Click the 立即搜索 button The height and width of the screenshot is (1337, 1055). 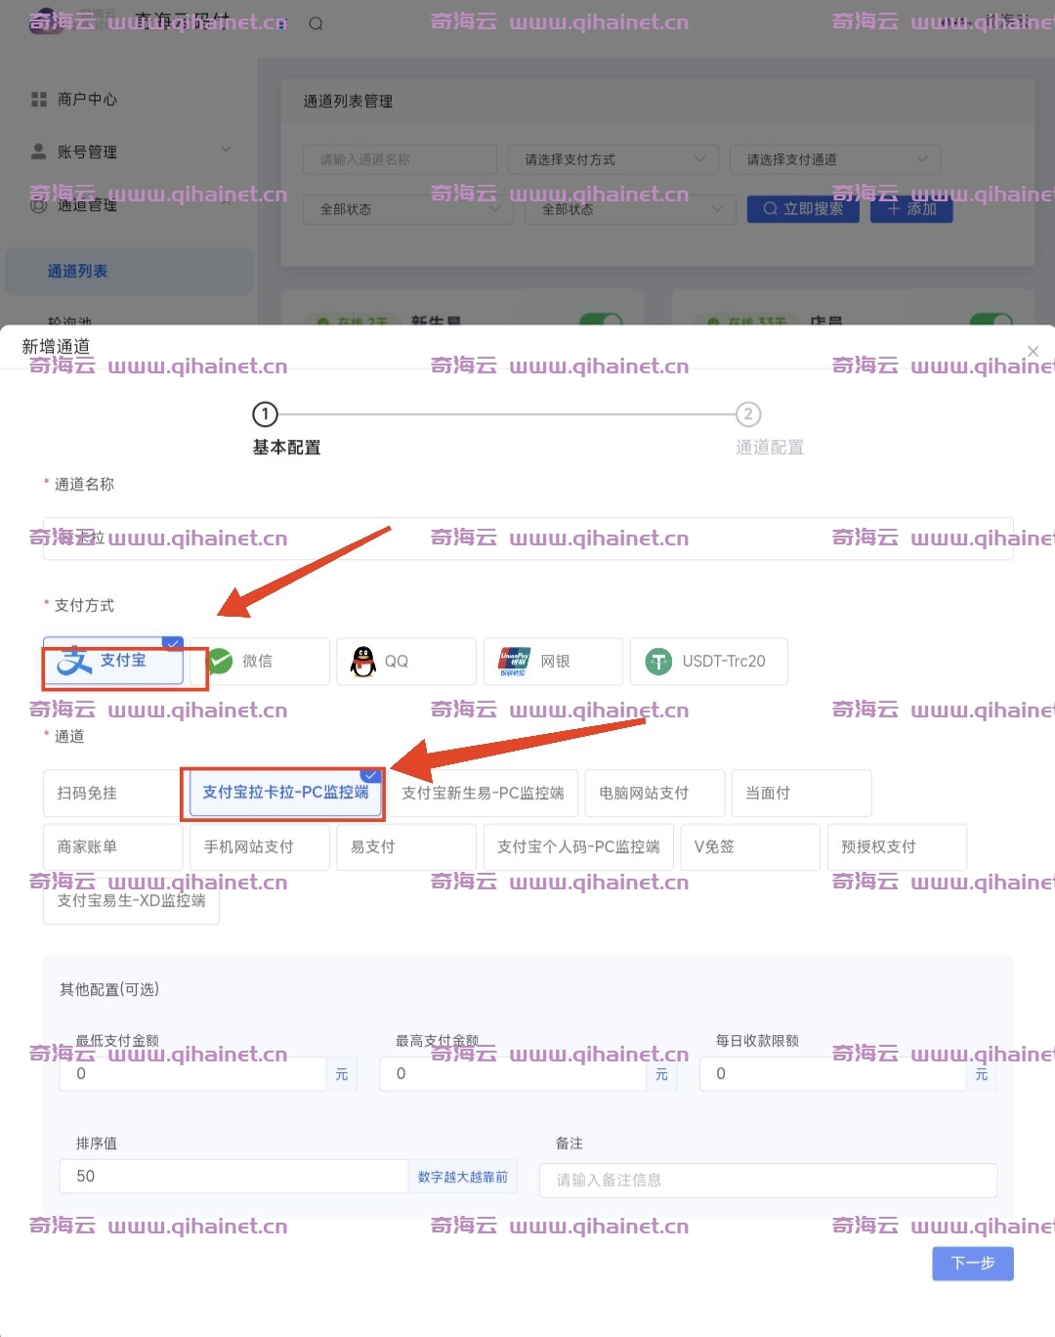pos(803,208)
